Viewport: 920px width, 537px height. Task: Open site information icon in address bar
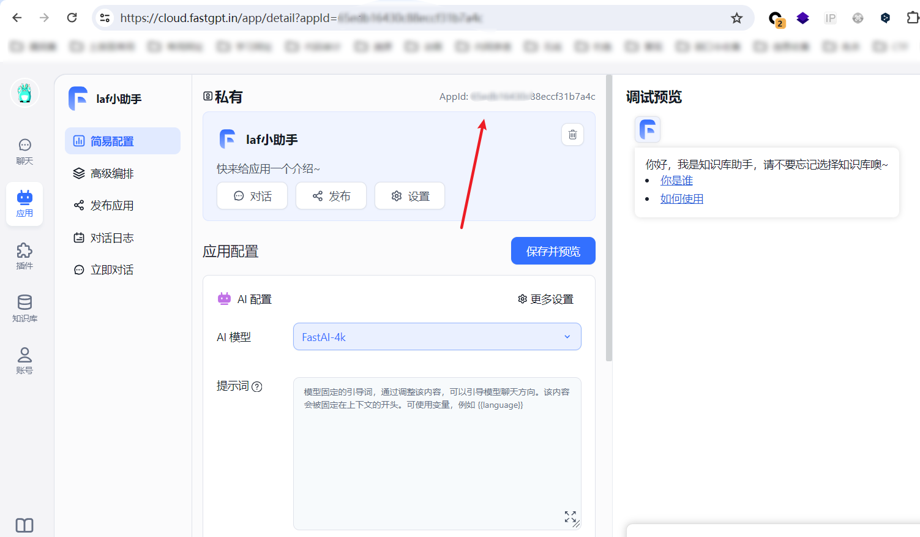pyautogui.click(x=105, y=18)
